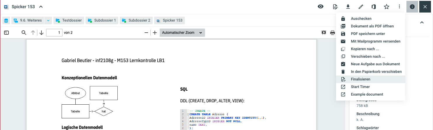Go to next page arrow
433x130 pixels.
(41, 33)
